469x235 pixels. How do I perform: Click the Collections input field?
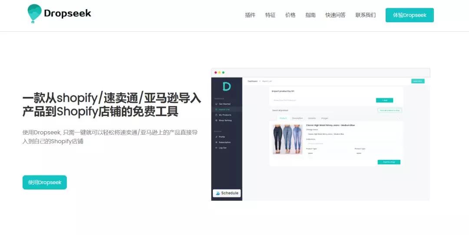coord(352,143)
